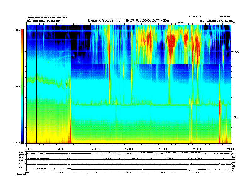The width and height of the screenshot is (249, 192).
Task: Click the 04:00 time axis label
Action: [61, 149]
